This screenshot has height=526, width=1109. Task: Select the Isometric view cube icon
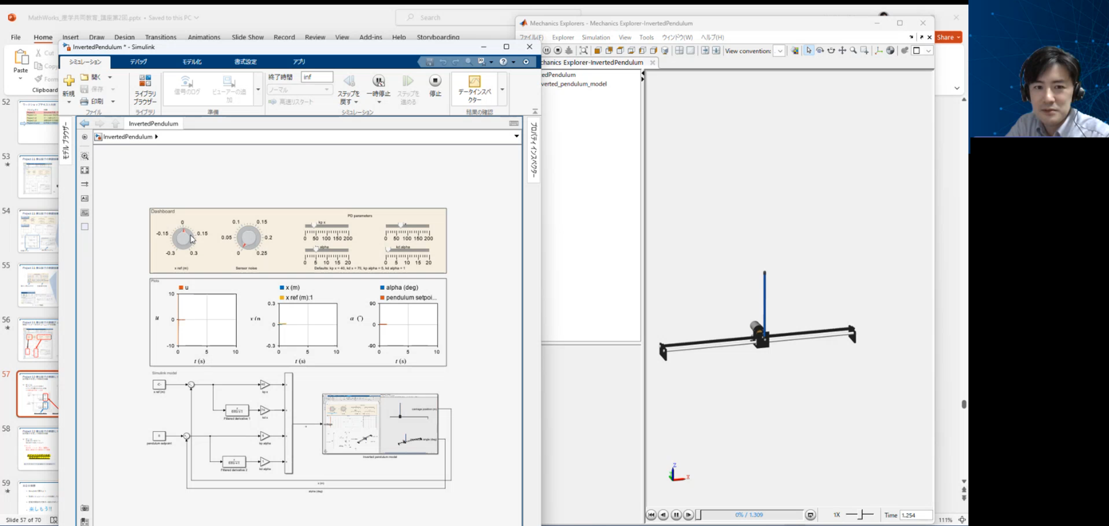[x=665, y=50]
